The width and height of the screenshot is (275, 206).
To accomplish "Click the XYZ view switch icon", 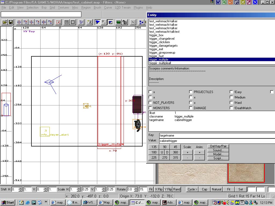I will pyautogui.click(x=81, y=22).
